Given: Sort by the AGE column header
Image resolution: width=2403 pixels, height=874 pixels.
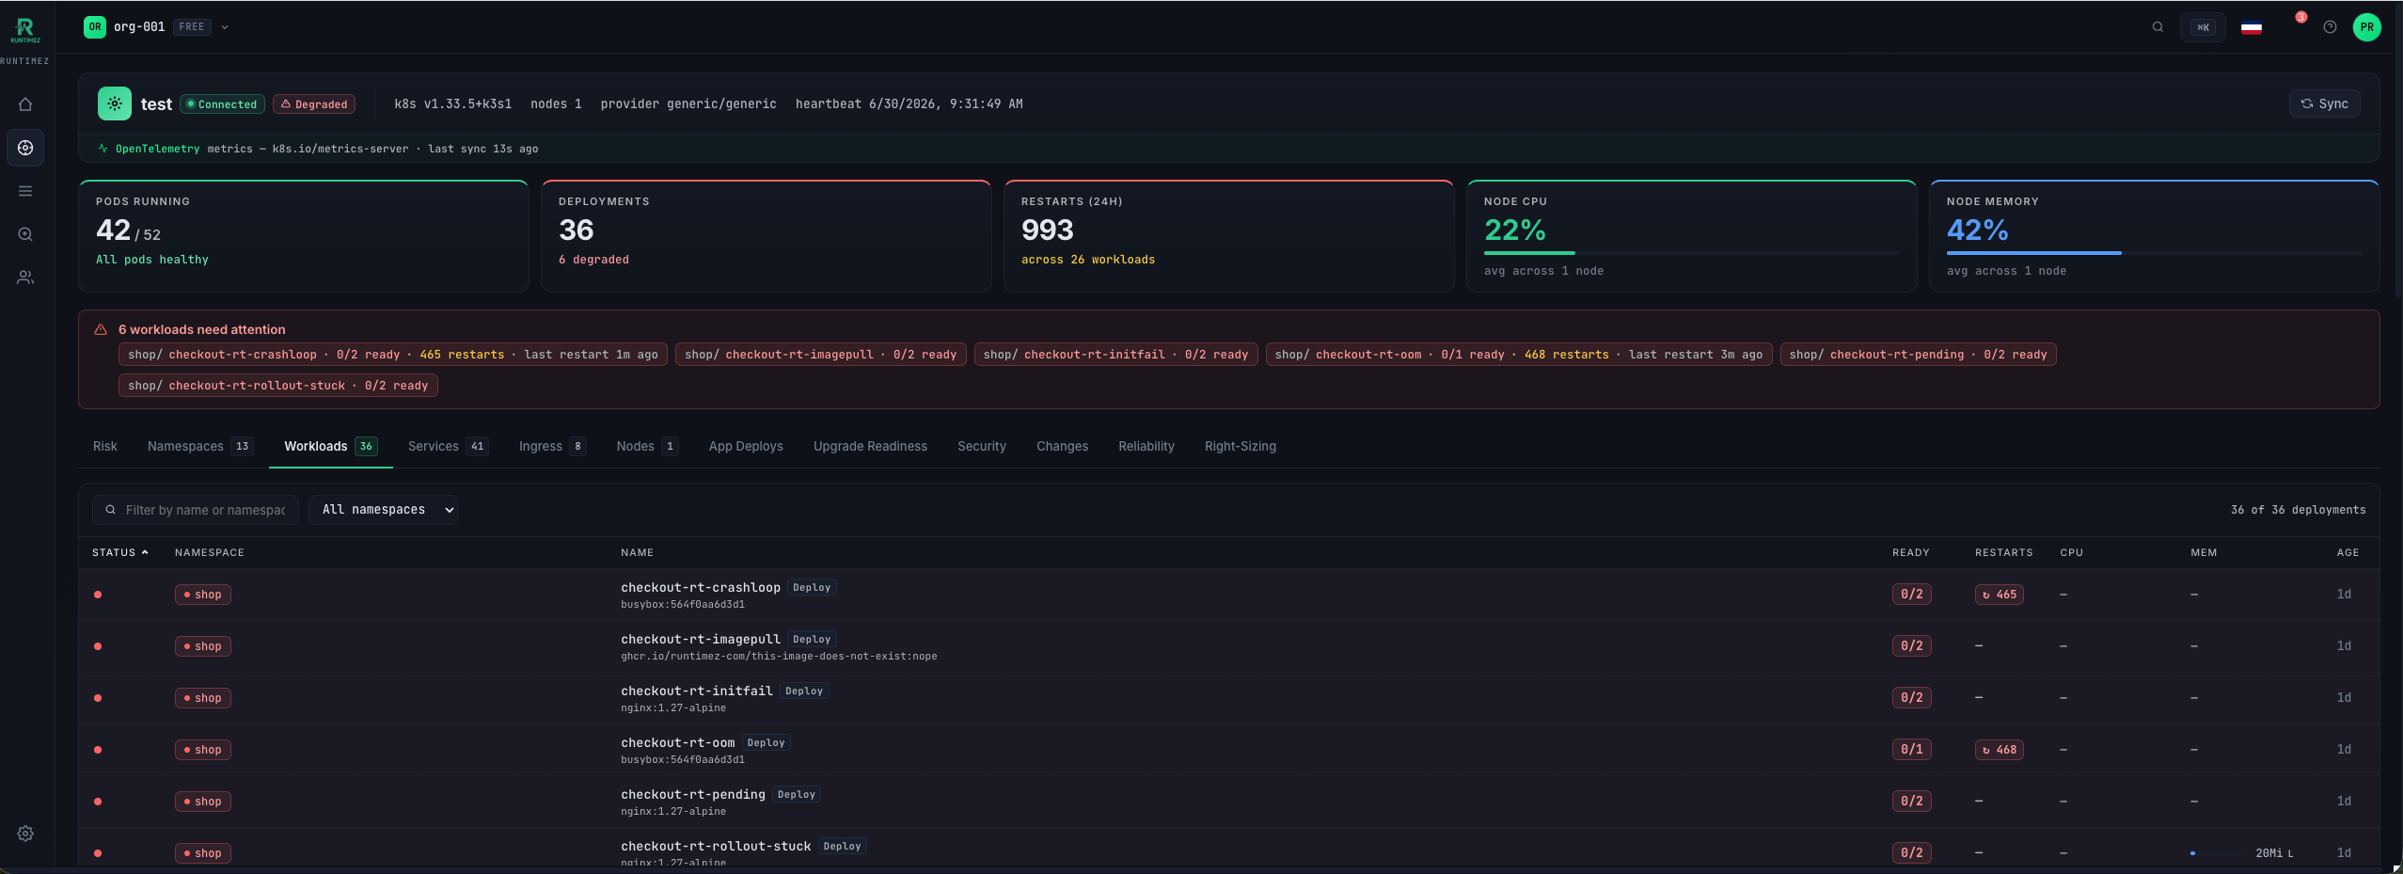Looking at the screenshot, I should [x=2348, y=552].
